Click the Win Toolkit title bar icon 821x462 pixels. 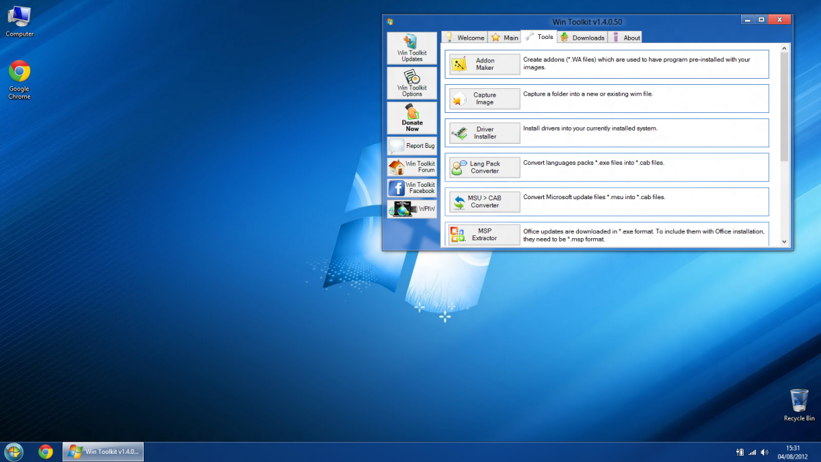390,21
